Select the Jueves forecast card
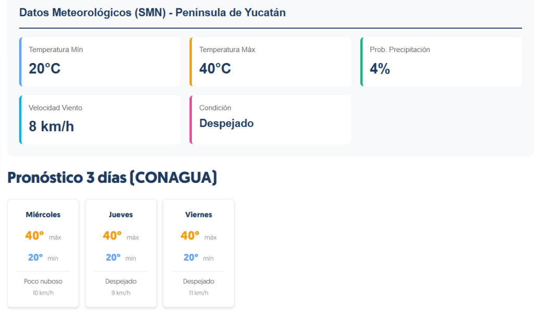Viewport: 534px width, 316px height. [121, 253]
